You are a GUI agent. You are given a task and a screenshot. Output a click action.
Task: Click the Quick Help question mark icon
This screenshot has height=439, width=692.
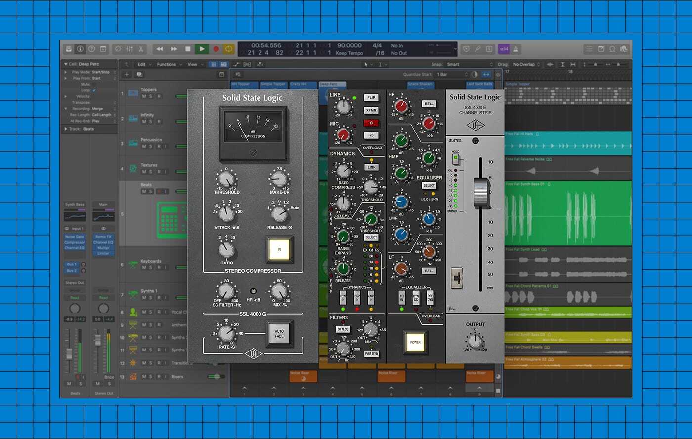click(91, 49)
